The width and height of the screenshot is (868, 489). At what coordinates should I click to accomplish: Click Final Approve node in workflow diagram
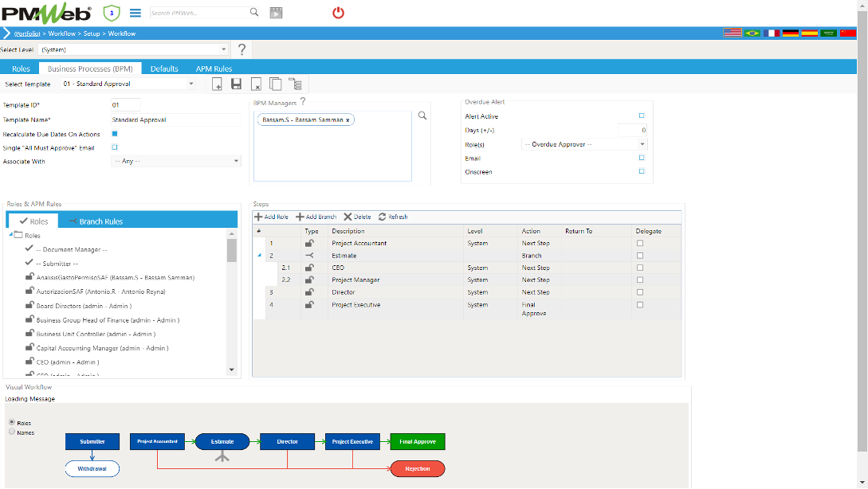tap(418, 441)
